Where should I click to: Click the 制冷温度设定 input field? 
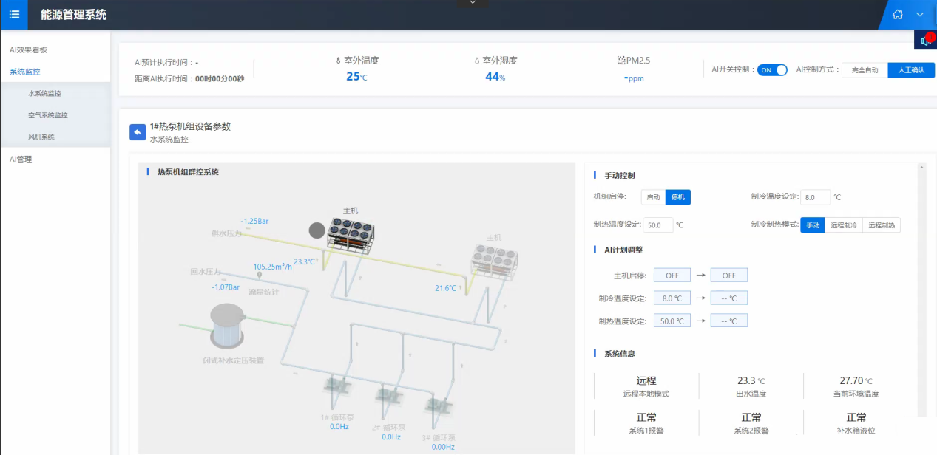[816, 197]
